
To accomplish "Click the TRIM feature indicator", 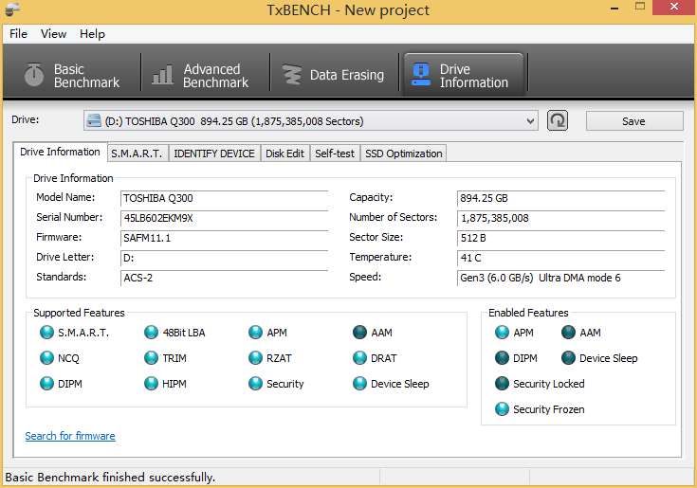I will click(x=151, y=358).
